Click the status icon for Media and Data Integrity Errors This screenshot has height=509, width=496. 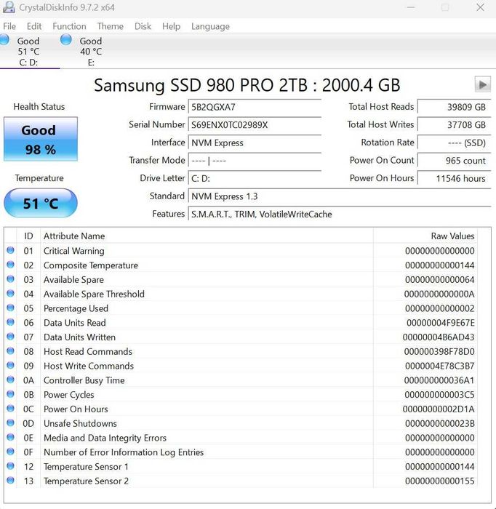coord(10,437)
